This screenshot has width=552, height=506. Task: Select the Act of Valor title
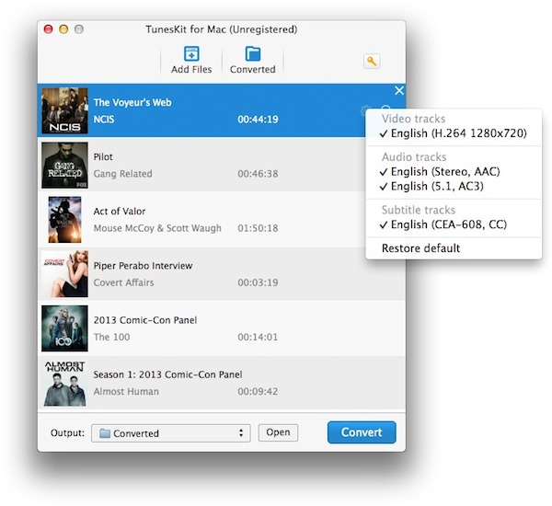coord(120,212)
